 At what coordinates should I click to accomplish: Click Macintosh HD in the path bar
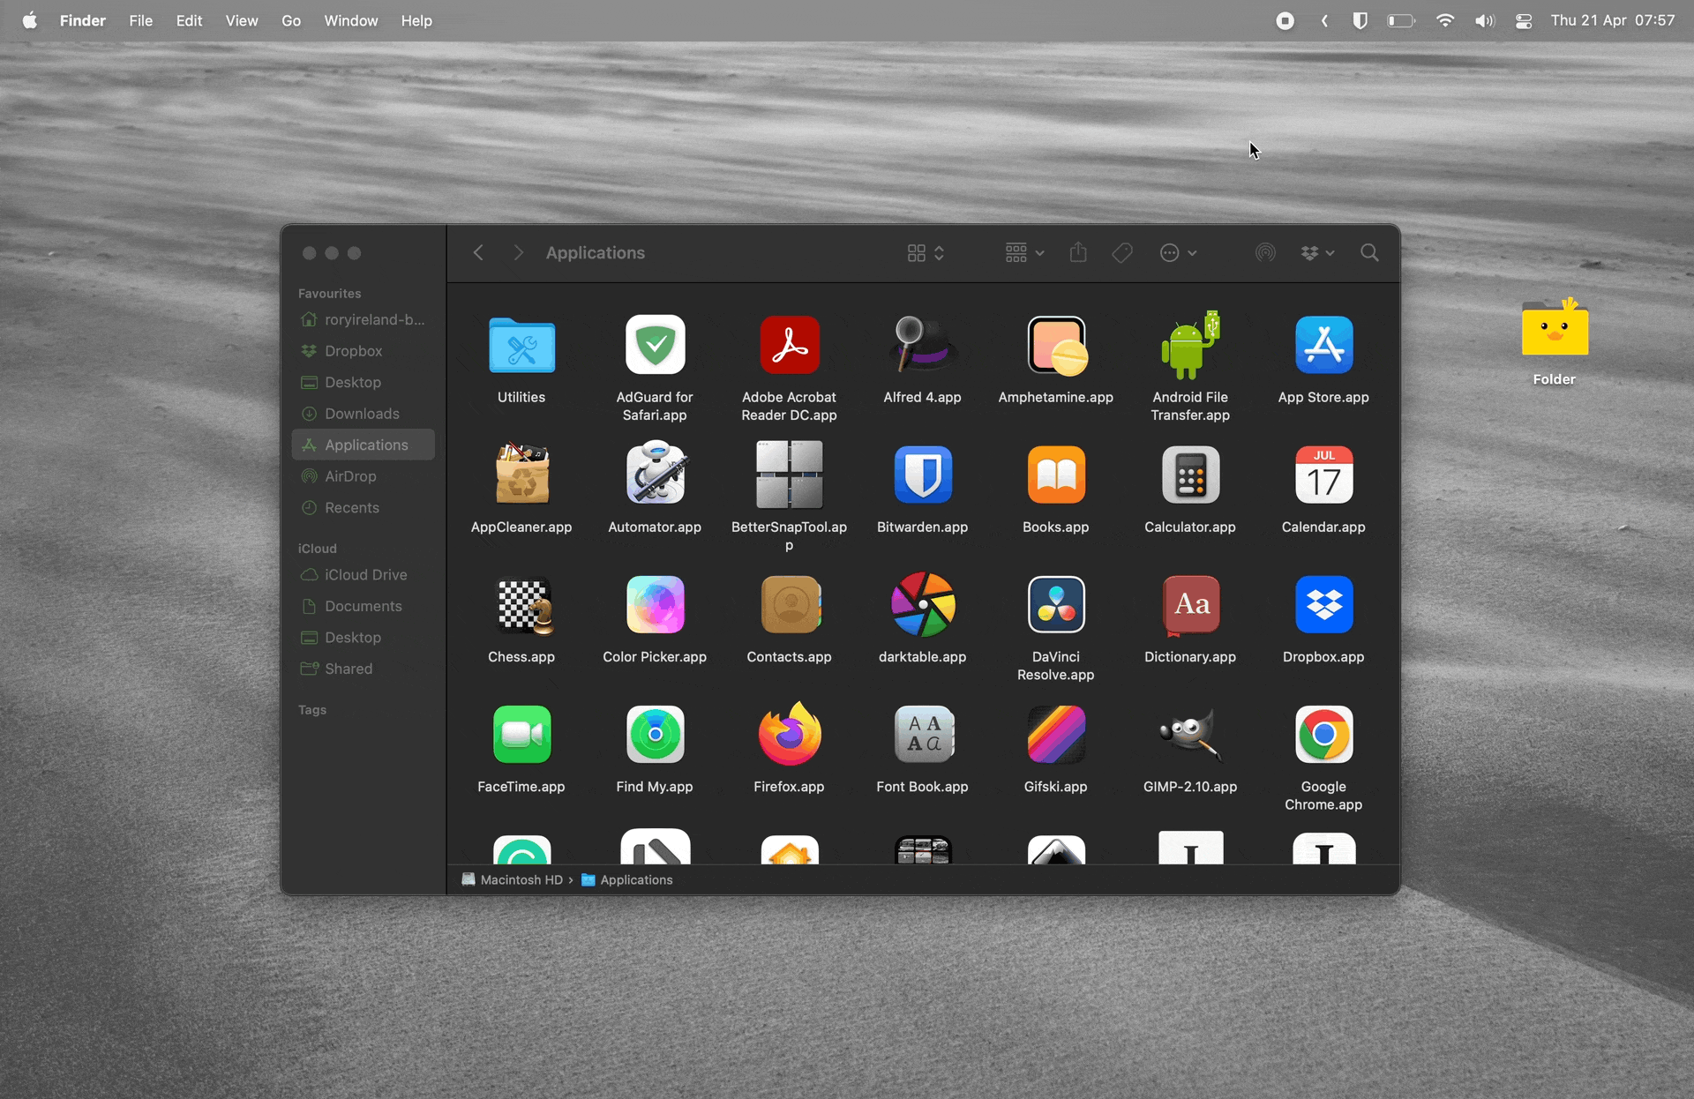tap(521, 879)
